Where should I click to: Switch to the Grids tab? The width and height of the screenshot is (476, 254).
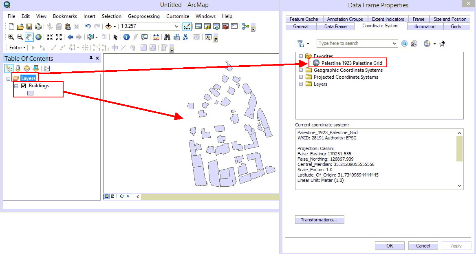click(x=456, y=27)
